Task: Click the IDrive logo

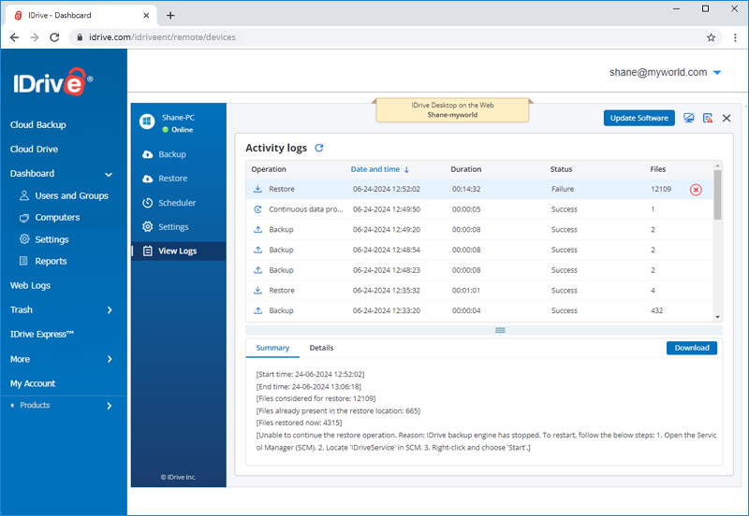Action: pyautogui.click(x=52, y=82)
